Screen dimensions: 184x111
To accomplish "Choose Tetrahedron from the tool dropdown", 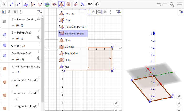I will click(73, 53).
